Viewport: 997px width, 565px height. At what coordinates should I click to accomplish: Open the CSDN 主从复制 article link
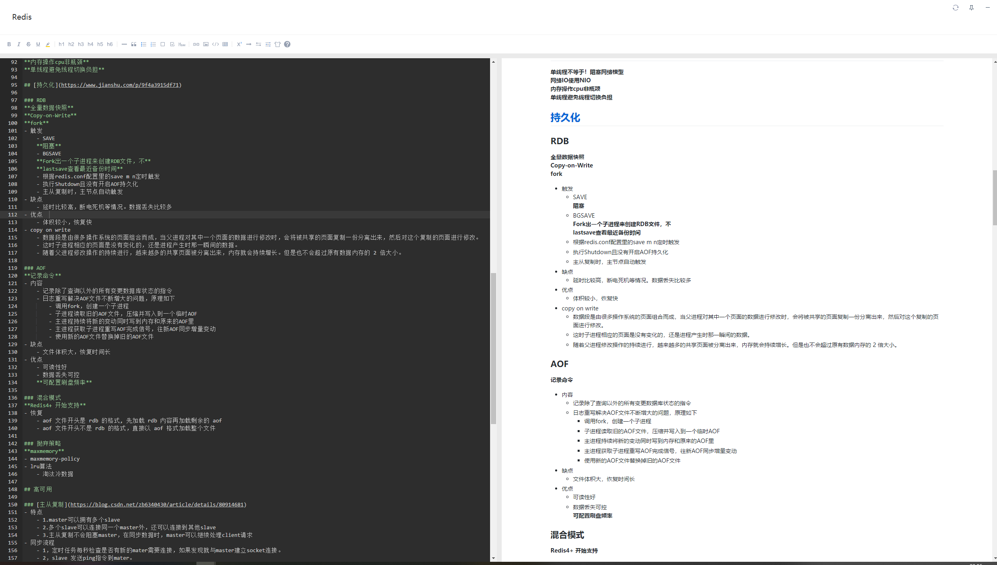coord(157,504)
